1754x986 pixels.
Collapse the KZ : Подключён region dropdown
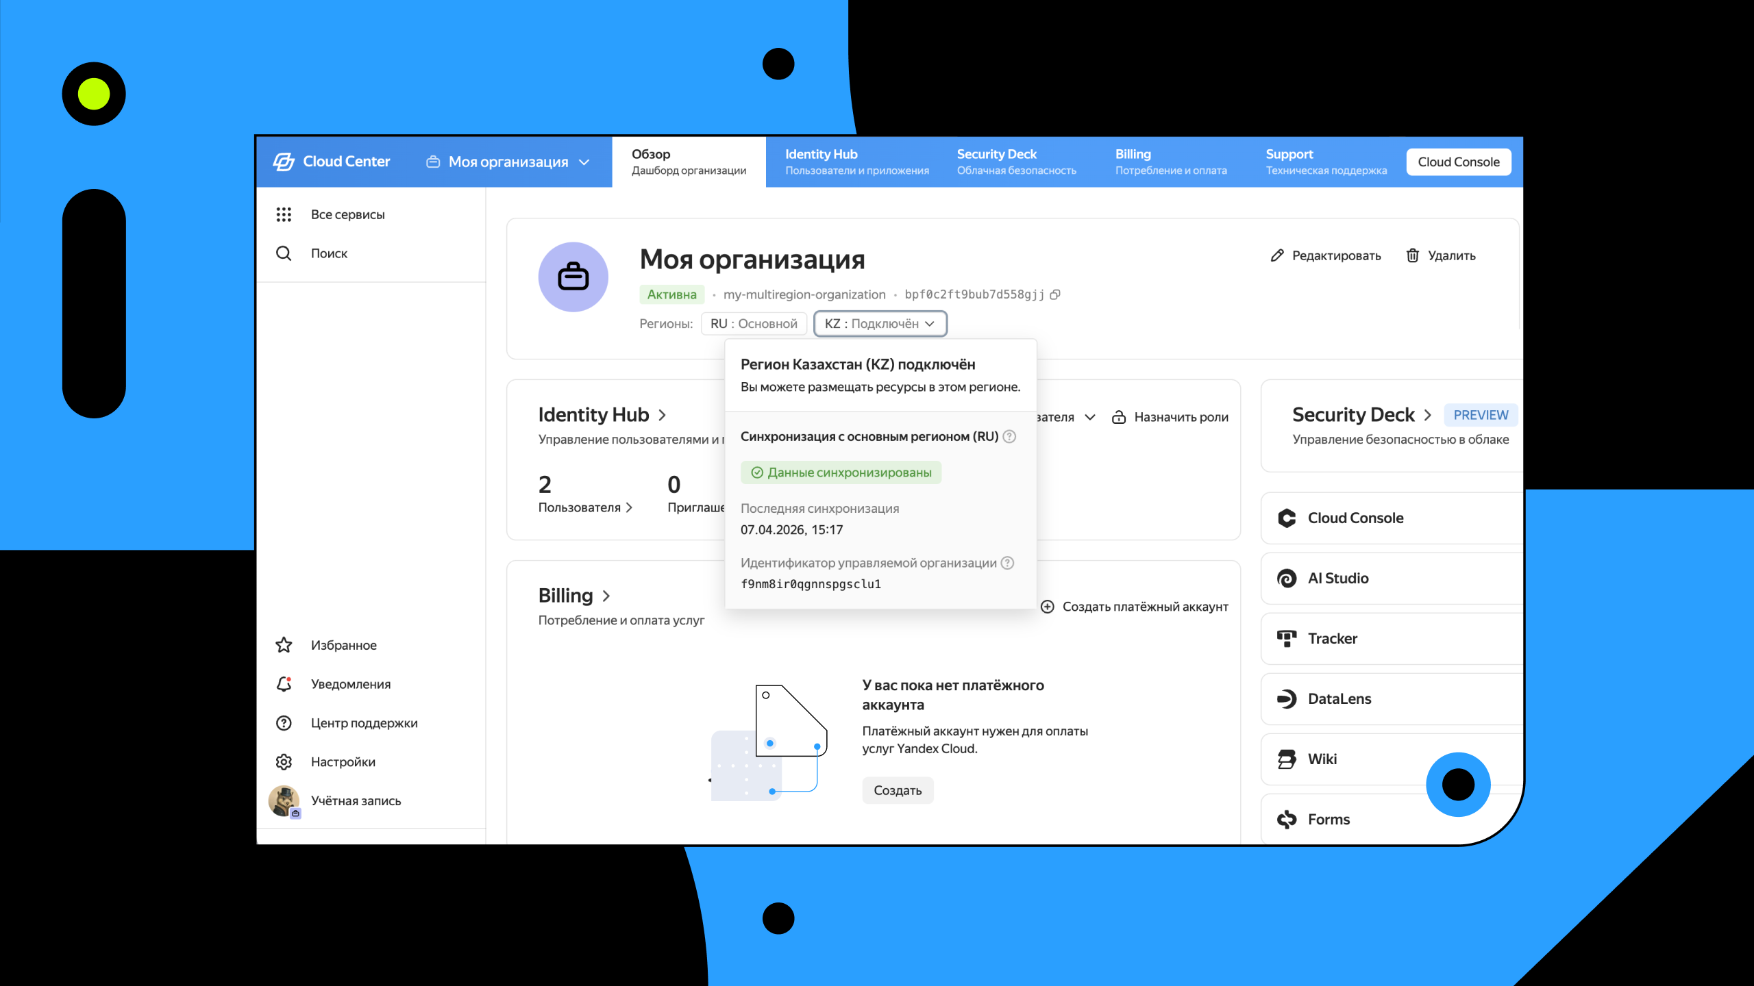(x=880, y=324)
